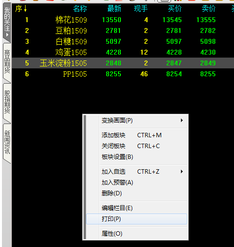
Task: Switch to the 股指期货 side tab
Action: pyautogui.click(x=7, y=102)
